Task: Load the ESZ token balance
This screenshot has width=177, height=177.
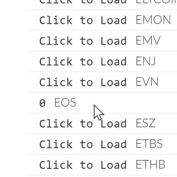Action: click(83, 123)
